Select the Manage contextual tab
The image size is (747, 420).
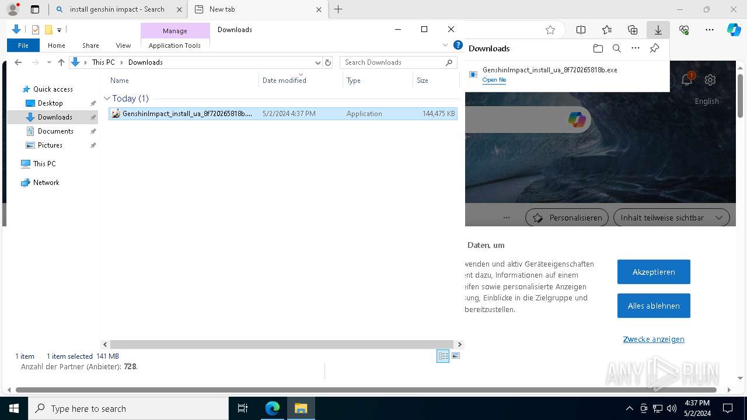click(175, 30)
